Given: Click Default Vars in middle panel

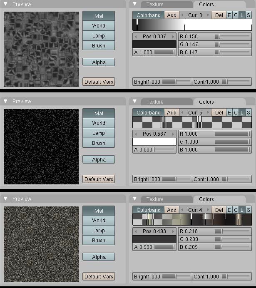Looking at the screenshot, I should 99,179.
